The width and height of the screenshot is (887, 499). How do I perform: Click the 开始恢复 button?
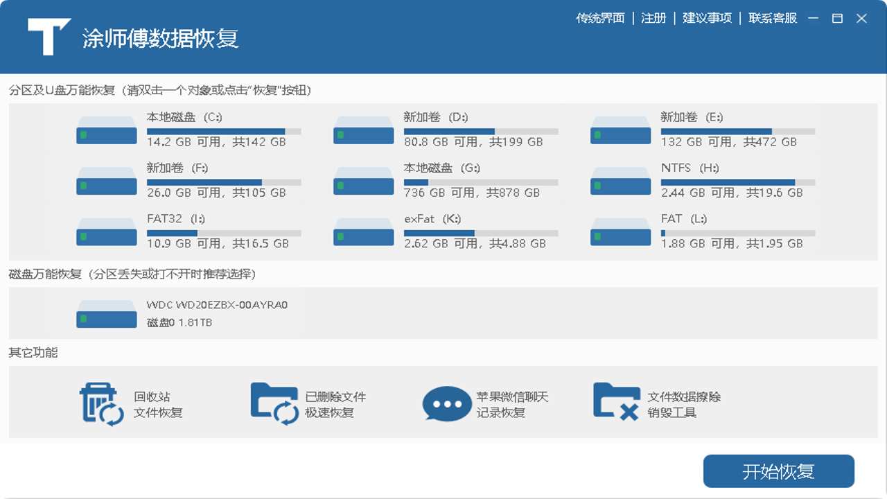pyautogui.click(x=778, y=471)
